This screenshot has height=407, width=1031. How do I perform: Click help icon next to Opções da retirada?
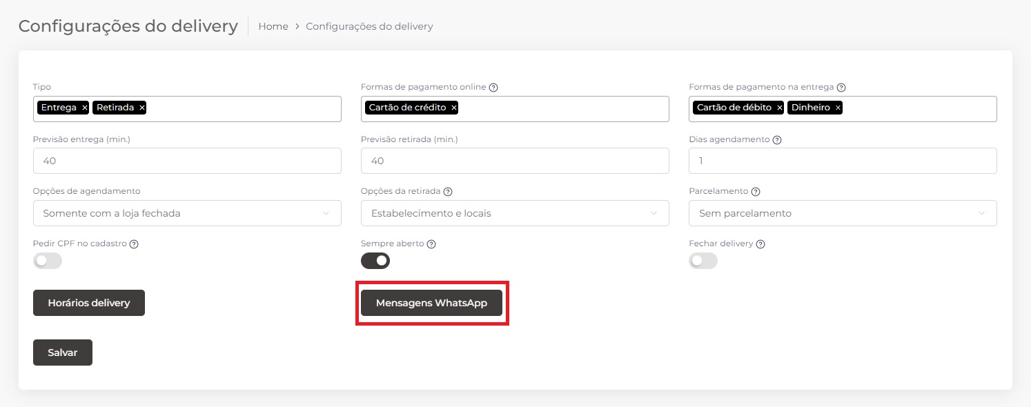448,192
